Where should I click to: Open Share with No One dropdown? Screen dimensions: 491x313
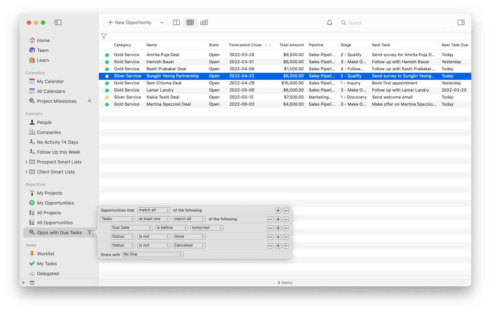(153, 254)
